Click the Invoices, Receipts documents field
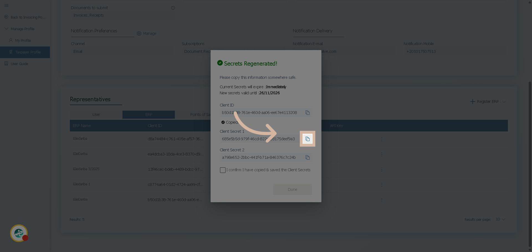This screenshot has width=532, height=252. pos(123,15)
